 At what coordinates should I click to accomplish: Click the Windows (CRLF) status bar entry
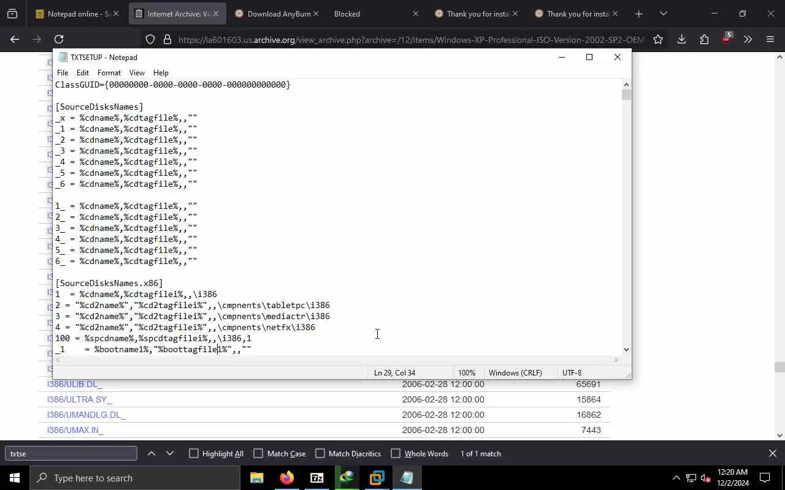[x=515, y=372]
